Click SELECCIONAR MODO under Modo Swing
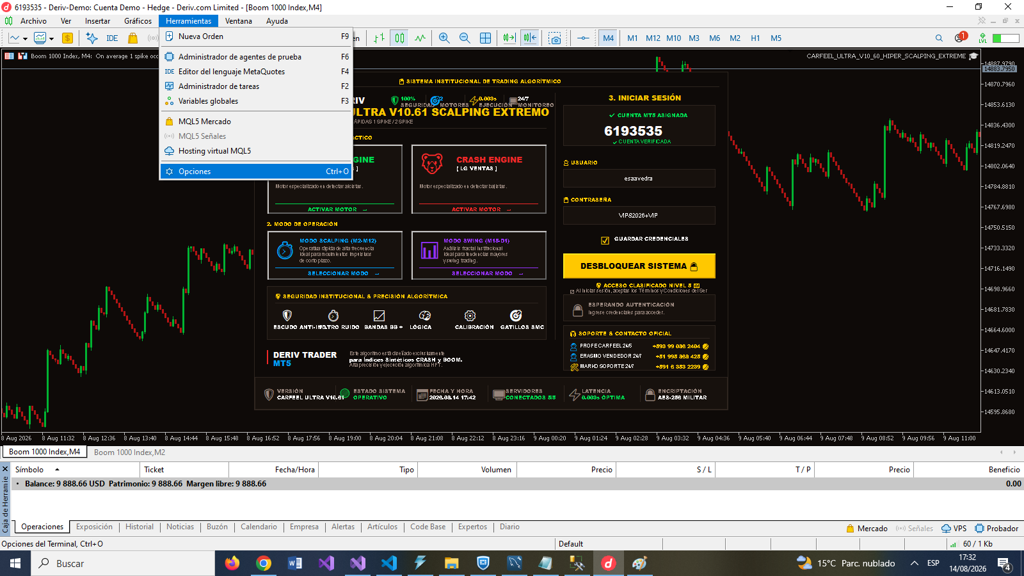1024x576 pixels. point(486,273)
